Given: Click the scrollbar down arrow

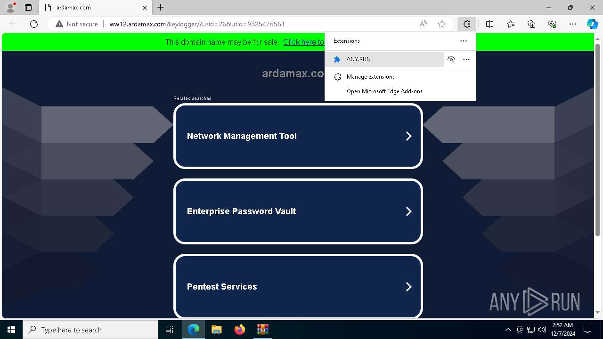Looking at the screenshot, I should (597, 312).
